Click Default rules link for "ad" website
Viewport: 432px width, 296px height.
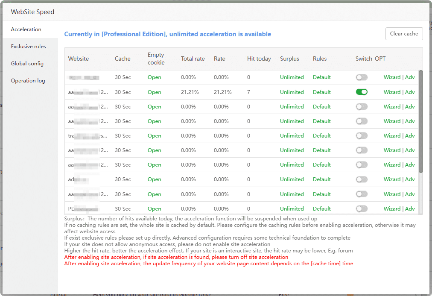tap(321, 179)
